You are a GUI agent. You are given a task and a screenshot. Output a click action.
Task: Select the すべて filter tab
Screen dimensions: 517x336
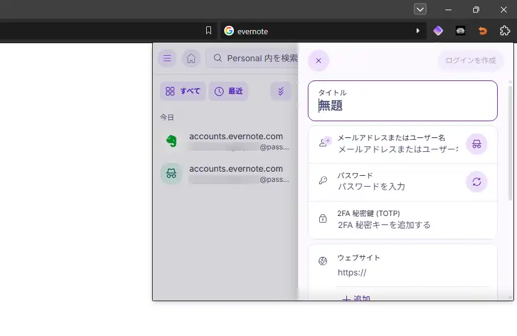point(183,91)
